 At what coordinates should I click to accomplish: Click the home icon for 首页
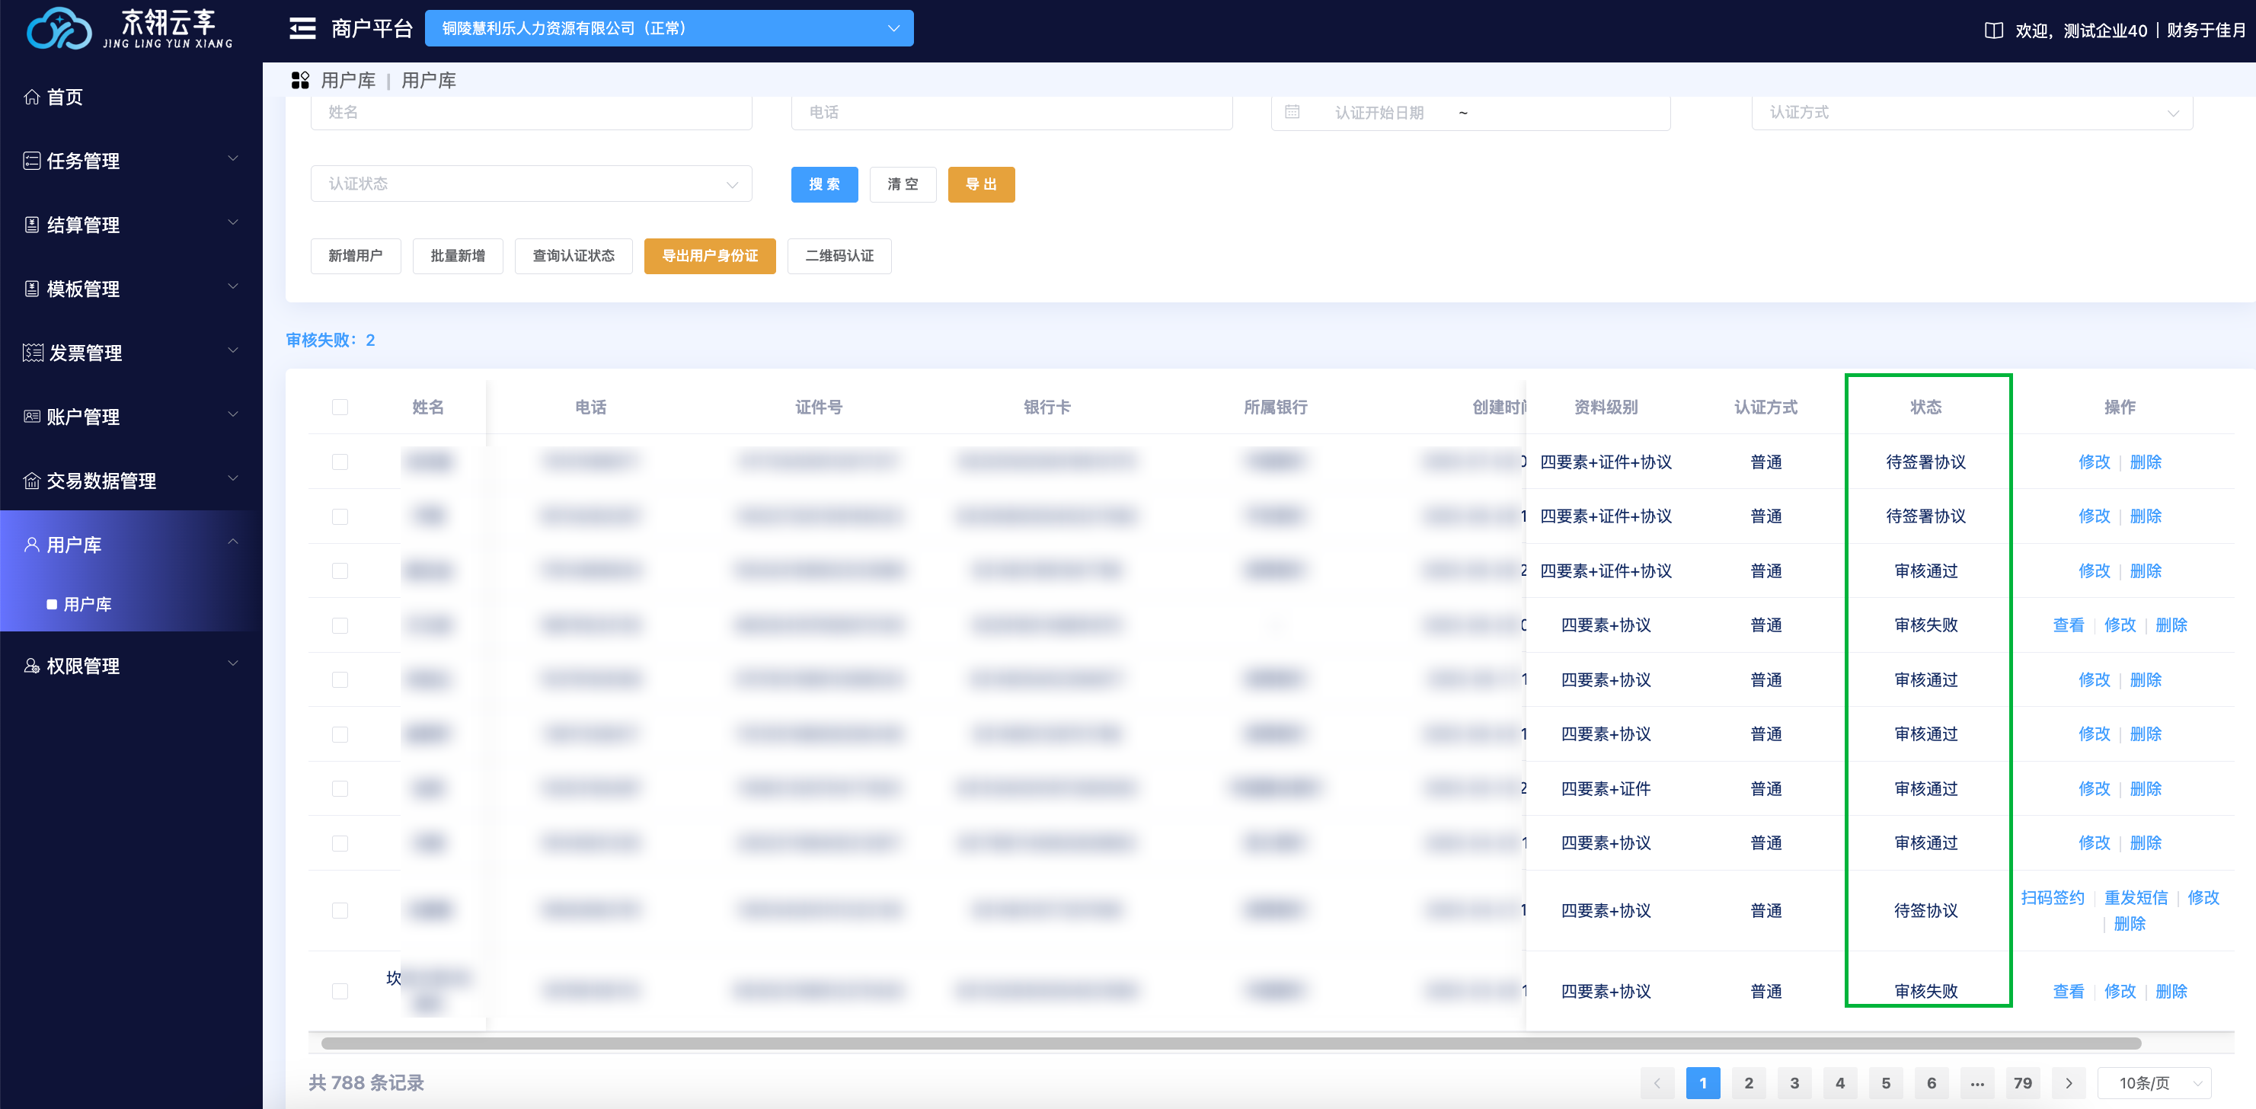[x=31, y=97]
